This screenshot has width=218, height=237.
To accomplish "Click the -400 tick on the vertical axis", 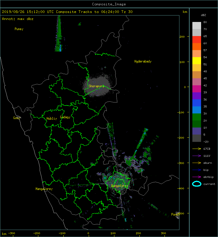I will (181, 188).
